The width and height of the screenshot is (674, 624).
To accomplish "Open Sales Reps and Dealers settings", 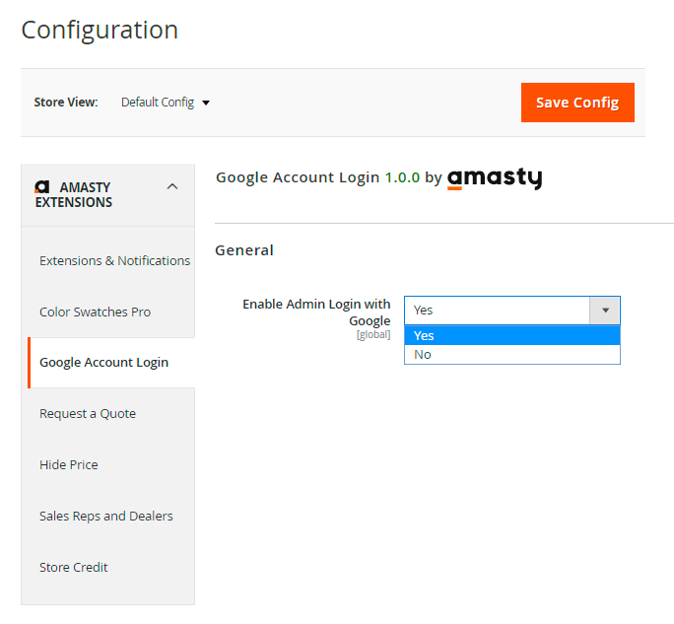I will 105,517.
